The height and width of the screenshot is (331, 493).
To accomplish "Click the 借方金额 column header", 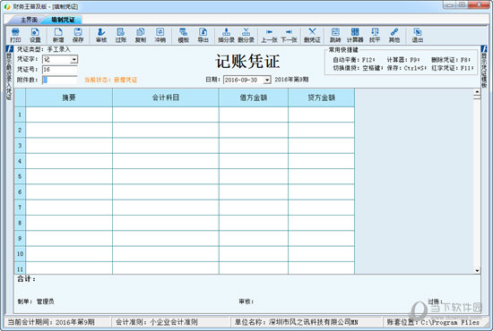I will 254,98.
